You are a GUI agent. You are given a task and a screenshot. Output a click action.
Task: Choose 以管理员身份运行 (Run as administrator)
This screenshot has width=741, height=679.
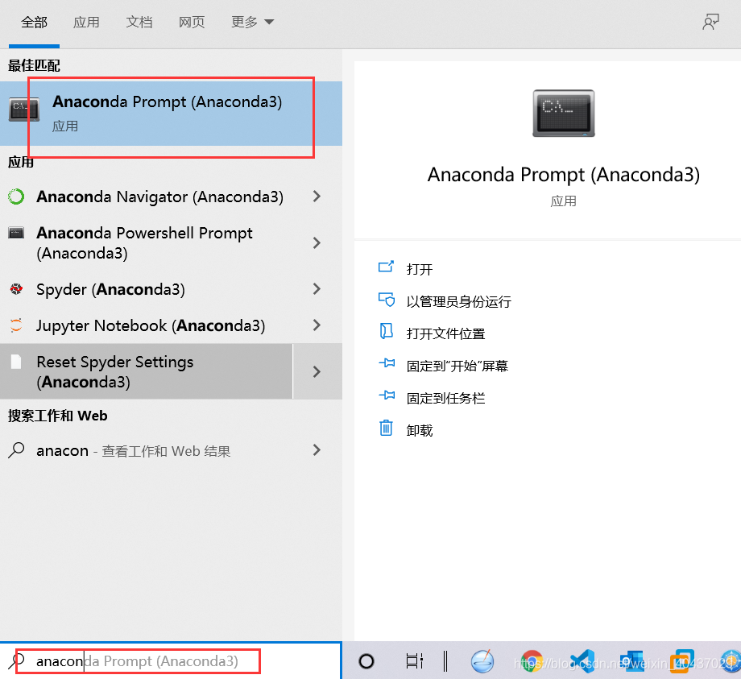[x=459, y=301]
